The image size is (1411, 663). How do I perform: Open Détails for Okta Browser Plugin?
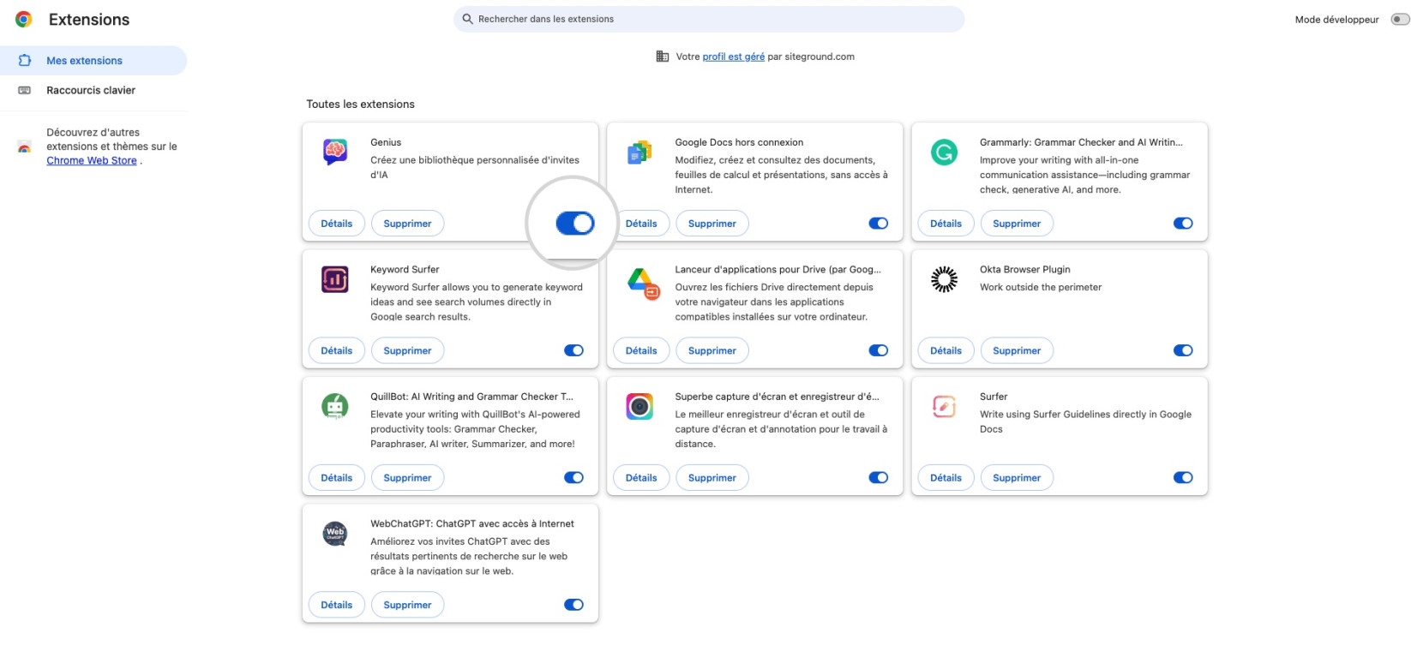[946, 350]
